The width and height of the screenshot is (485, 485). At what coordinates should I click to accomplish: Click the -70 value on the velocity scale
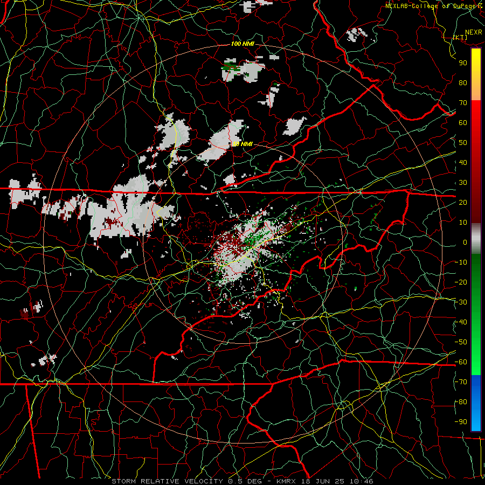tap(461, 382)
